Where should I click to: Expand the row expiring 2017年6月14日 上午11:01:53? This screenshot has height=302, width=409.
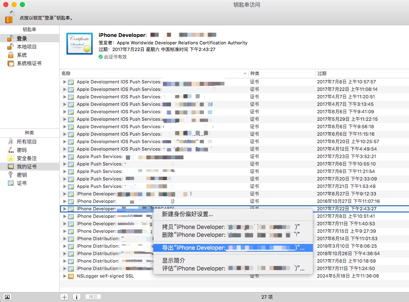(64, 239)
